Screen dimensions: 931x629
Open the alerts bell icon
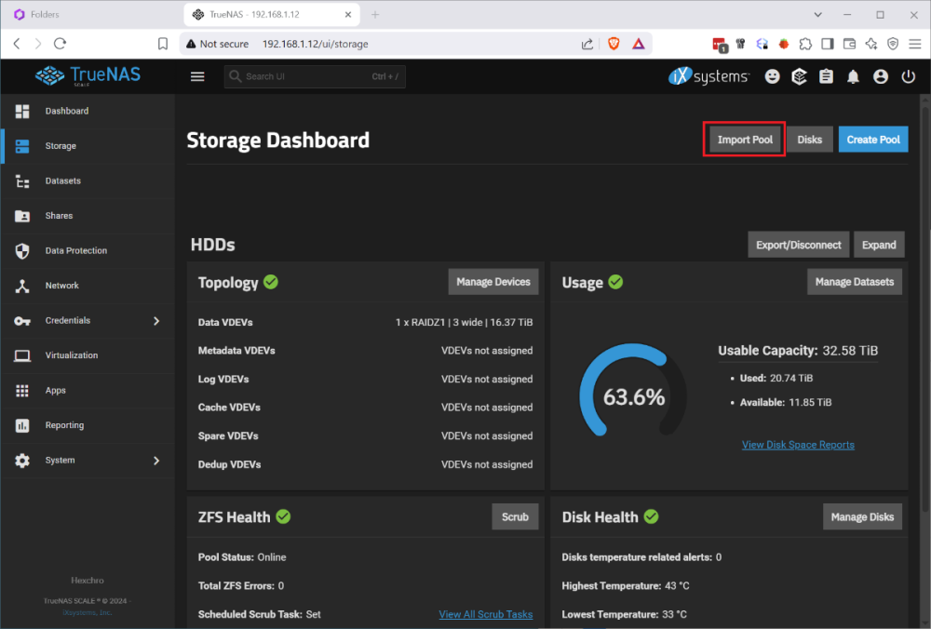853,76
